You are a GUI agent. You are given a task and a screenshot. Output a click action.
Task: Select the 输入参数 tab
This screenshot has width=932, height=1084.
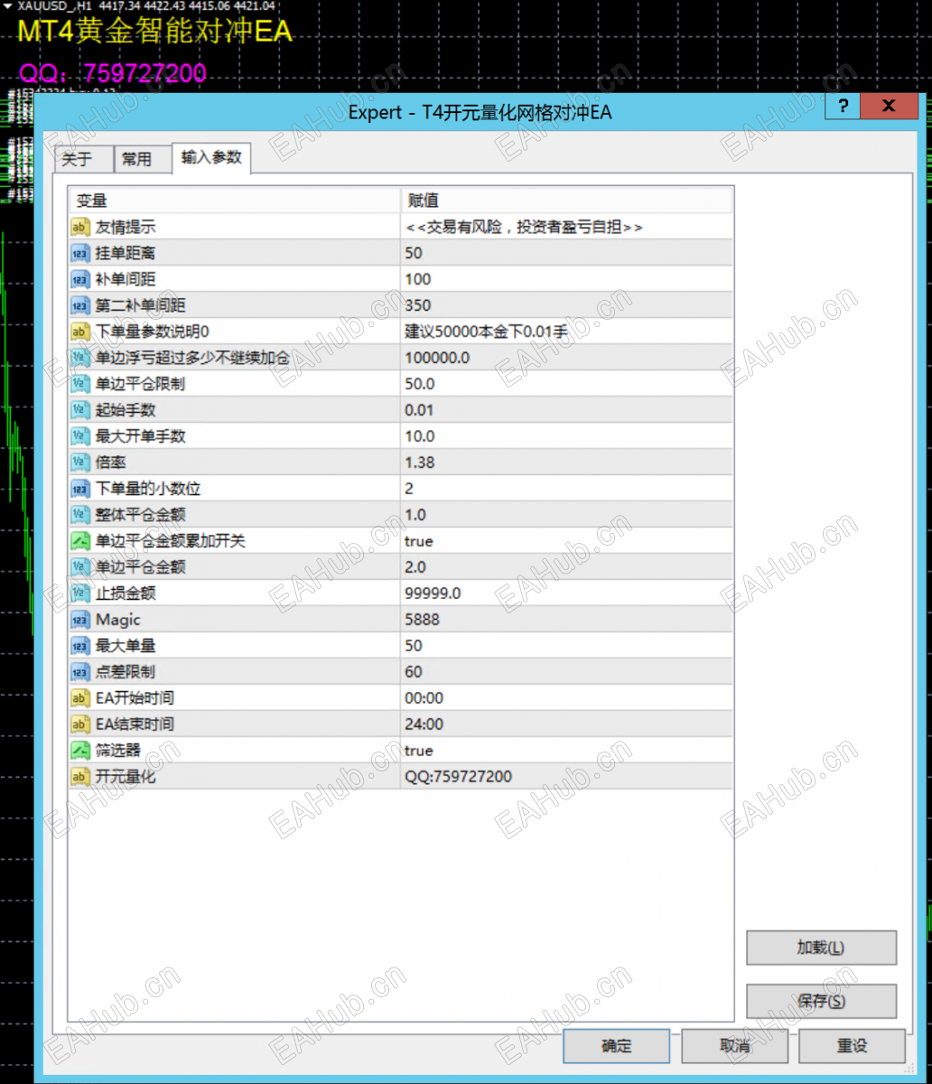(211, 157)
